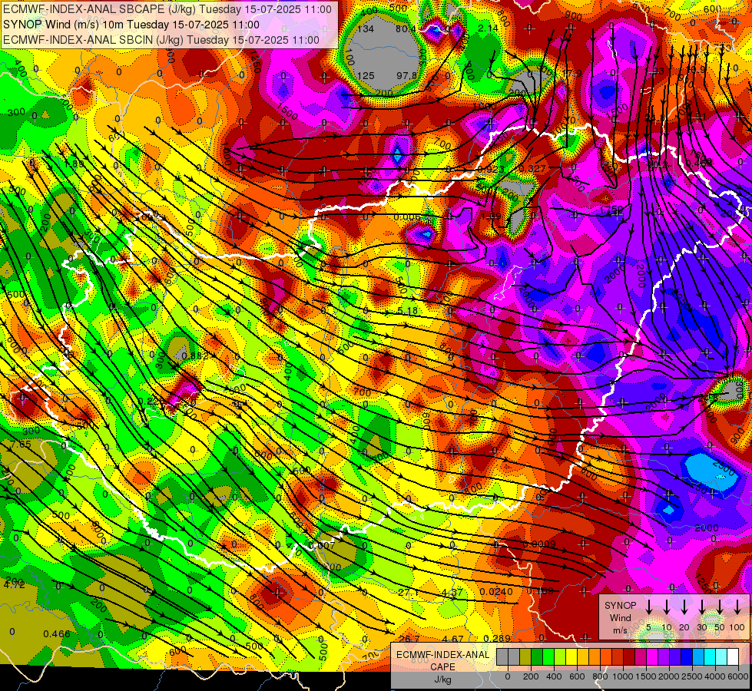
Task: Click the CAPE legend tick label 4000
Action: [715, 676]
